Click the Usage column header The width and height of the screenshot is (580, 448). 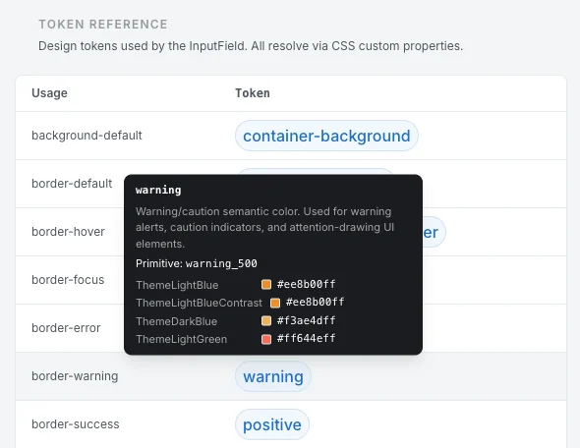(x=49, y=93)
